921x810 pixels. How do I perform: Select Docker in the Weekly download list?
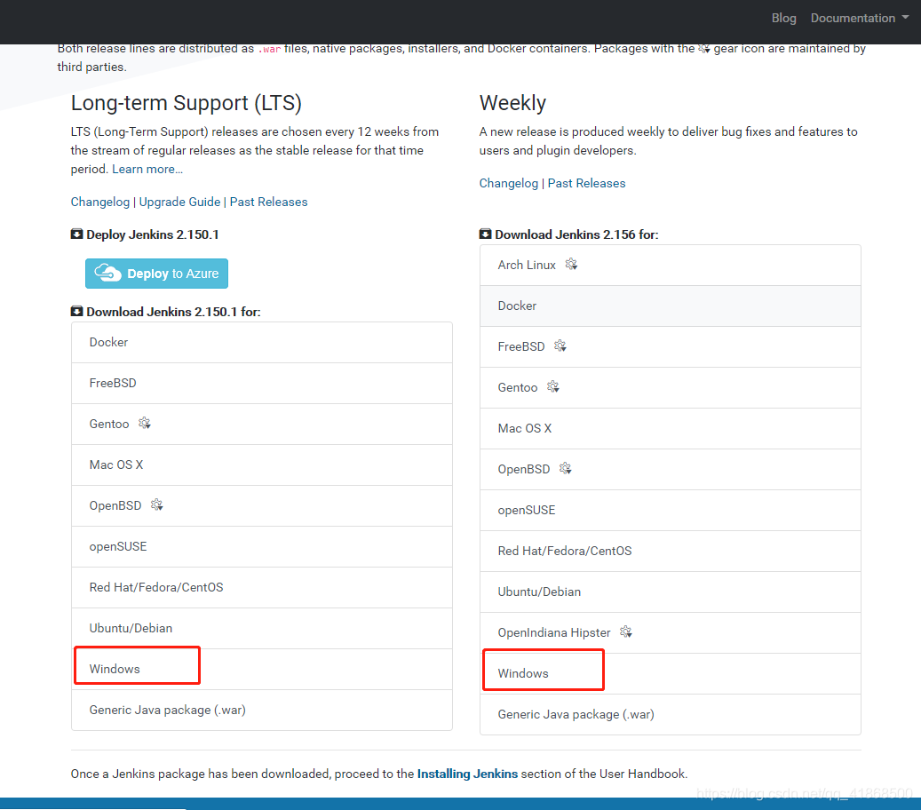coord(671,306)
